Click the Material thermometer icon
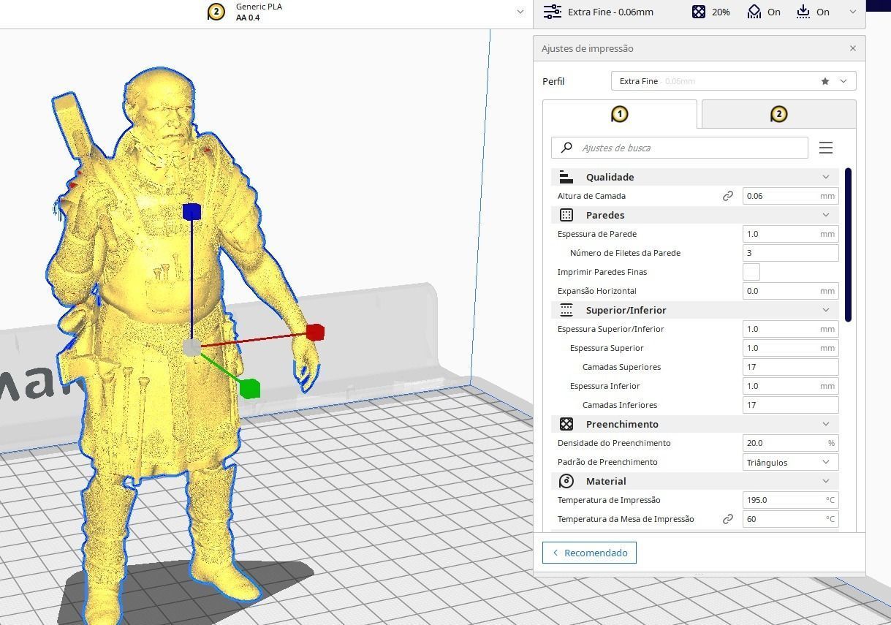Screen dimensions: 891x625 [566, 480]
